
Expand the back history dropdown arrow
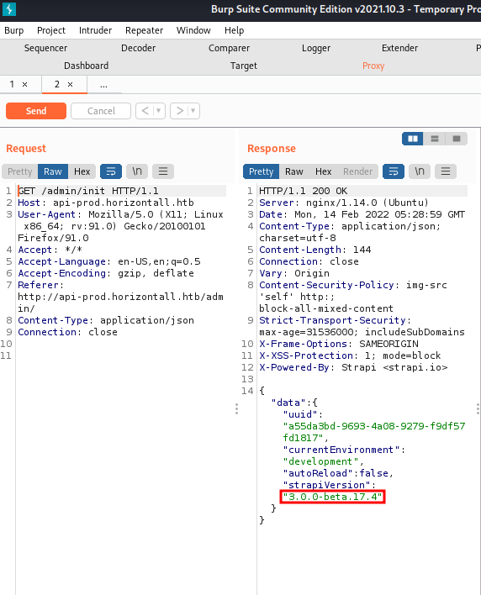pos(159,111)
